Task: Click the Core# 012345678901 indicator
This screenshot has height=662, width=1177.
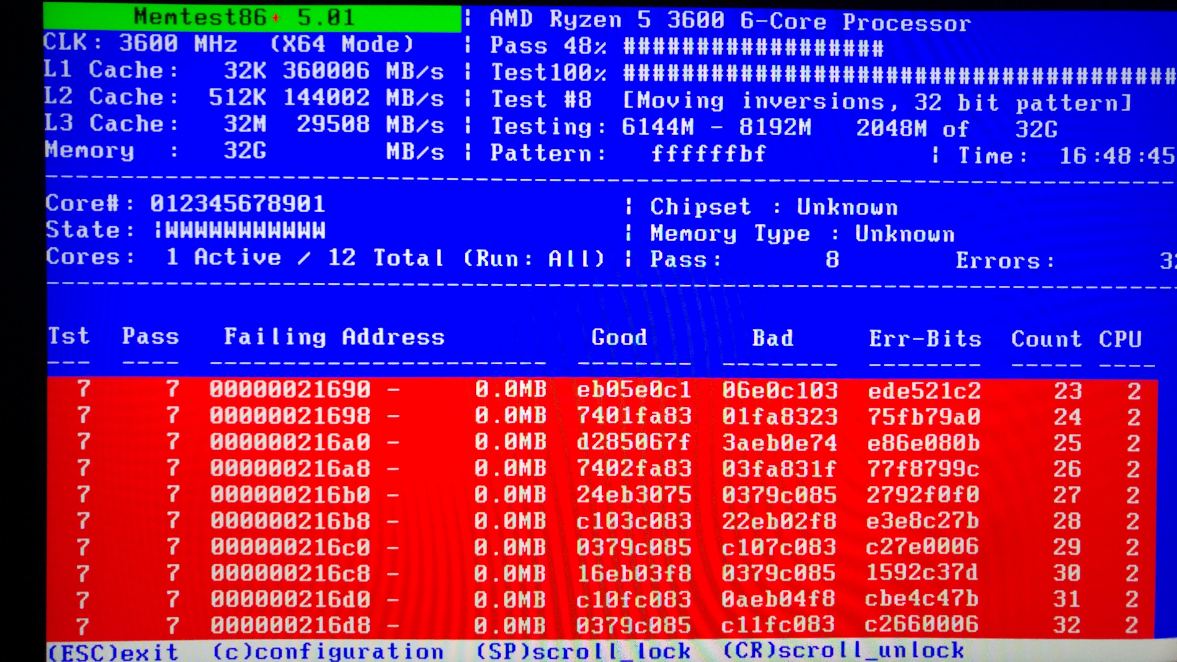Action: tap(237, 204)
